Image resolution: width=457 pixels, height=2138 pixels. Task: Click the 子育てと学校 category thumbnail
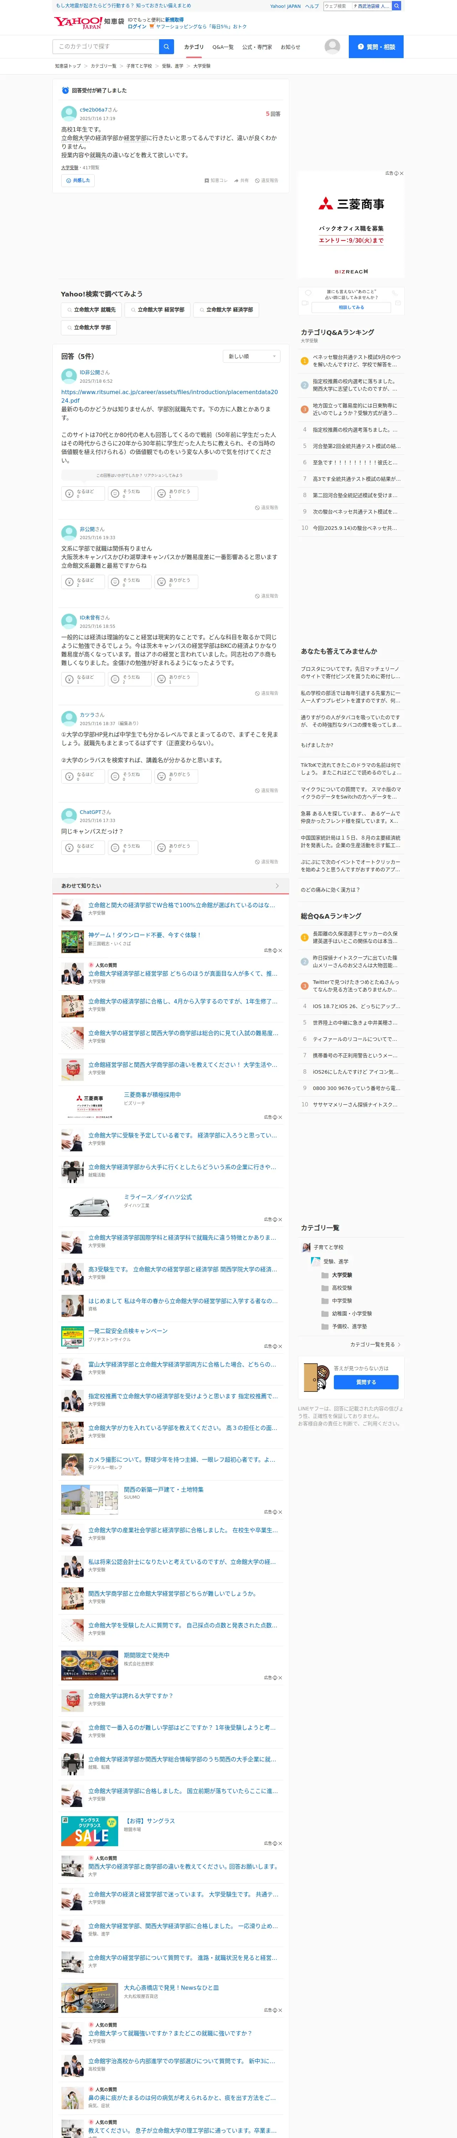pos(306,1248)
